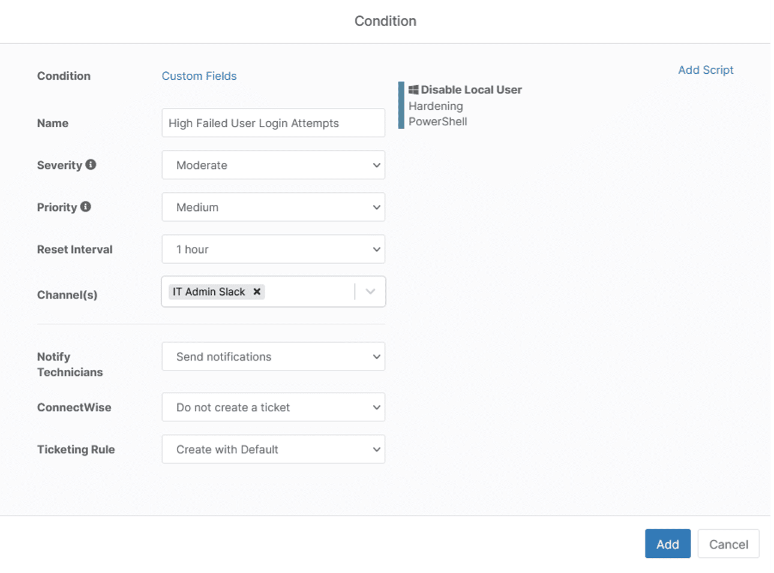Open the Ticketing Rule dropdown
The height and width of the screenshot is (573, 774).
coord(273,449)
